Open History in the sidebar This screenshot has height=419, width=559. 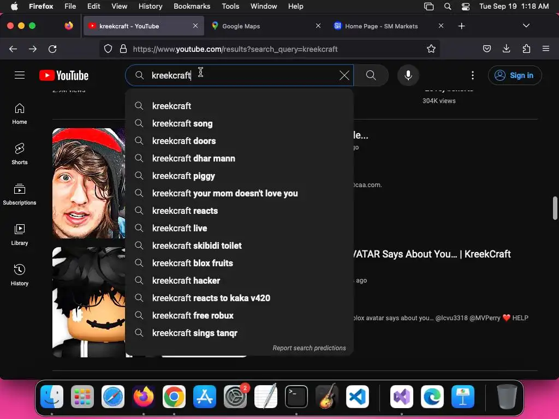20,275
